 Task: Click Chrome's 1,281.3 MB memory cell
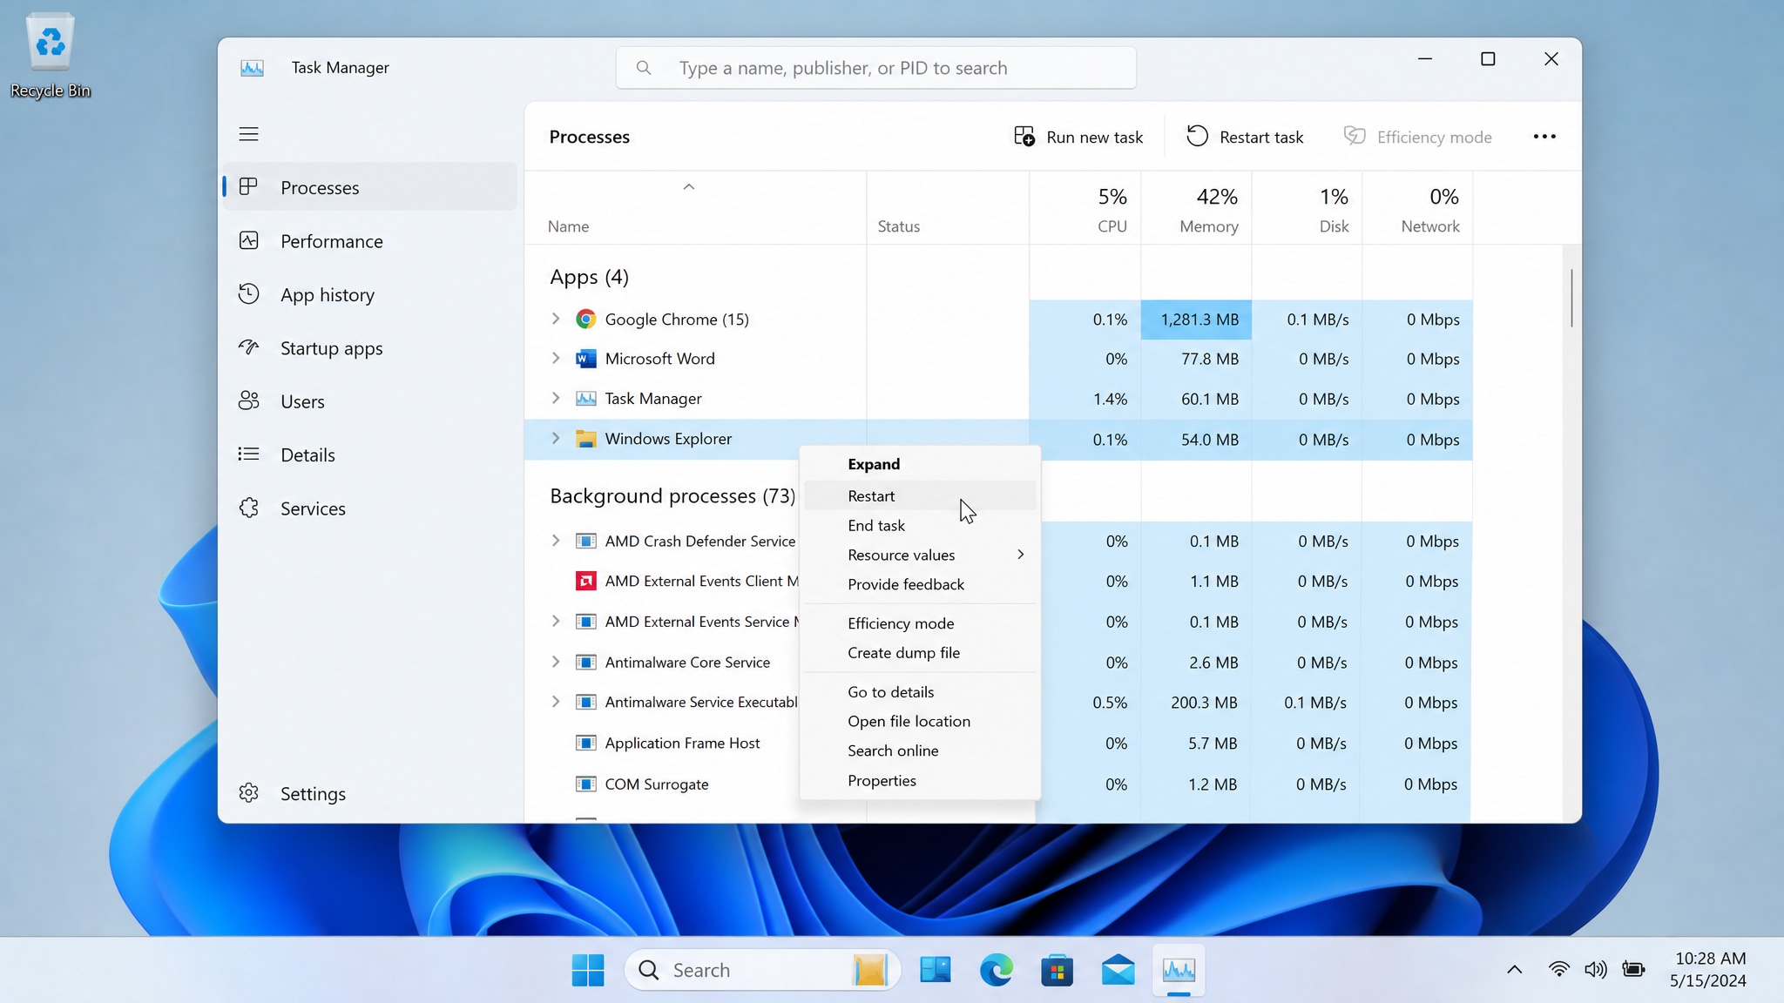pos(1197,320)
